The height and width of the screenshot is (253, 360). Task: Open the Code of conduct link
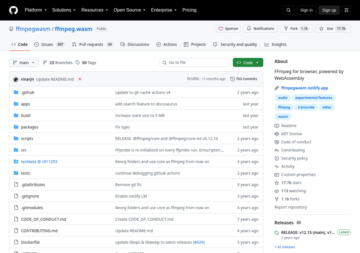[293, 142]
